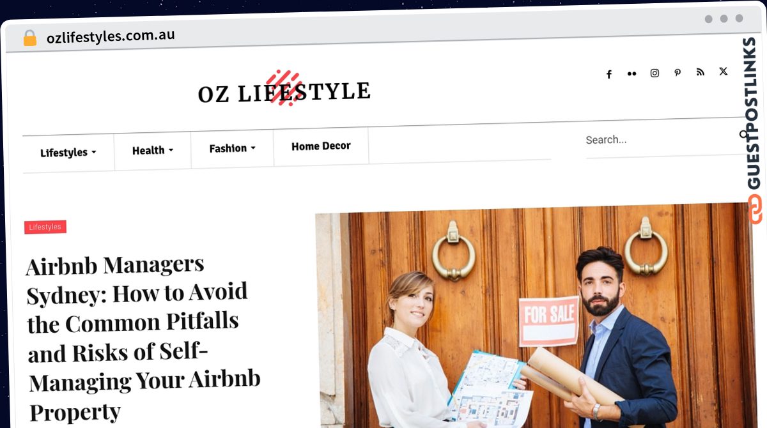
Task: Click the ozlifestyles.com.au address bar URL
Action: click(x=111, y=36)
